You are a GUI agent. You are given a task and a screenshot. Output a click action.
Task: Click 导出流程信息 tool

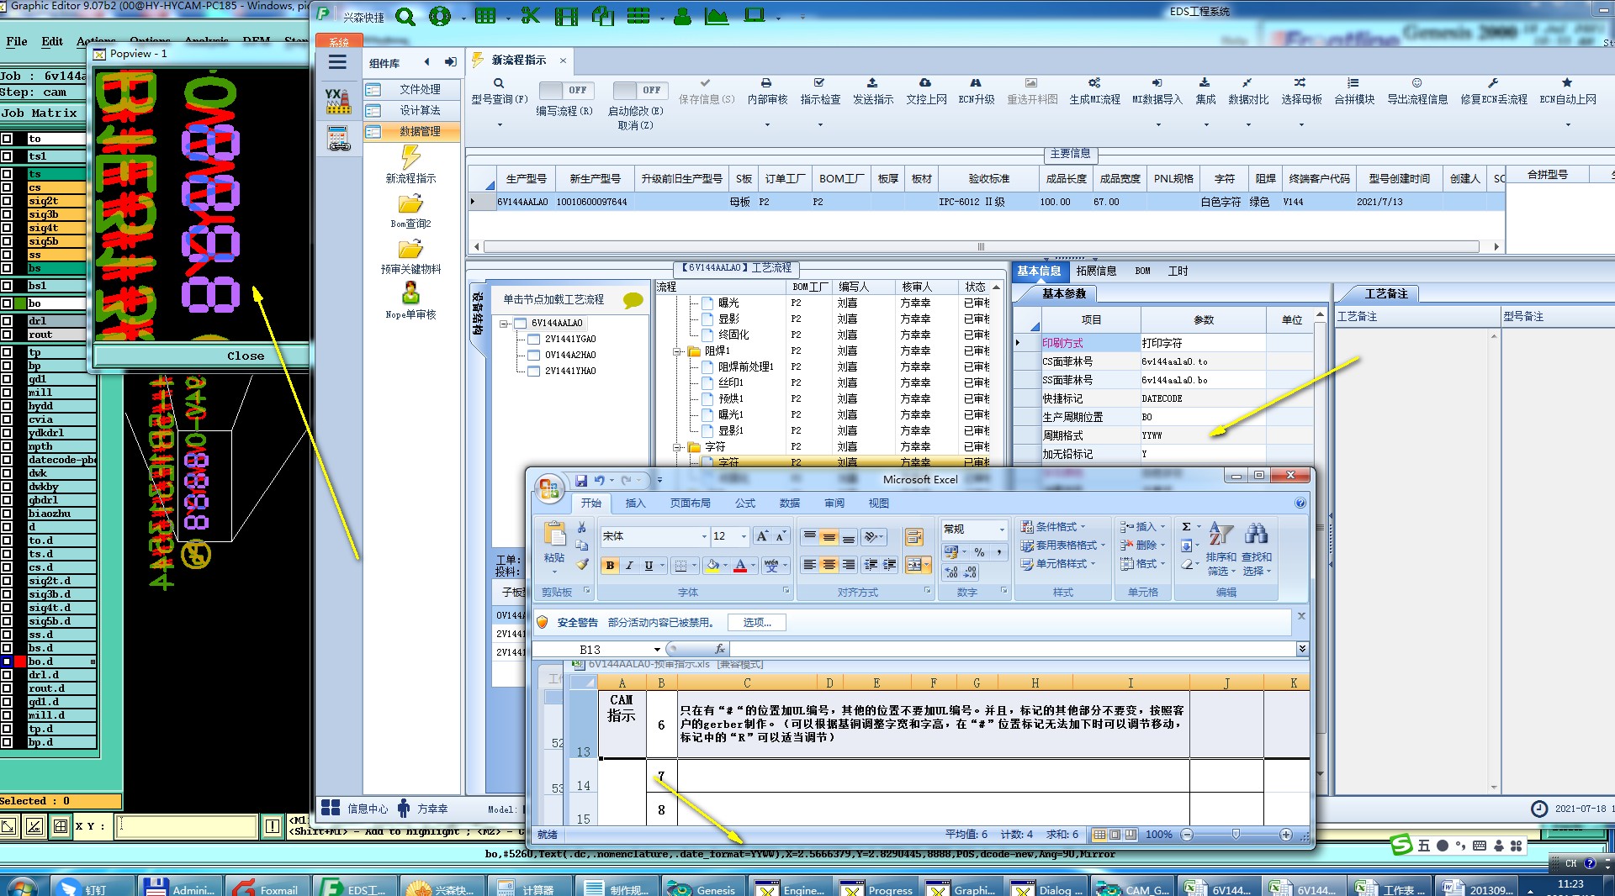coord(1417,91)
